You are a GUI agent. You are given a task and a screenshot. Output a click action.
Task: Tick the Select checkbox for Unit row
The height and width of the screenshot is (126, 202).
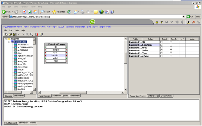pyautogui.click(x=161, y=48)
